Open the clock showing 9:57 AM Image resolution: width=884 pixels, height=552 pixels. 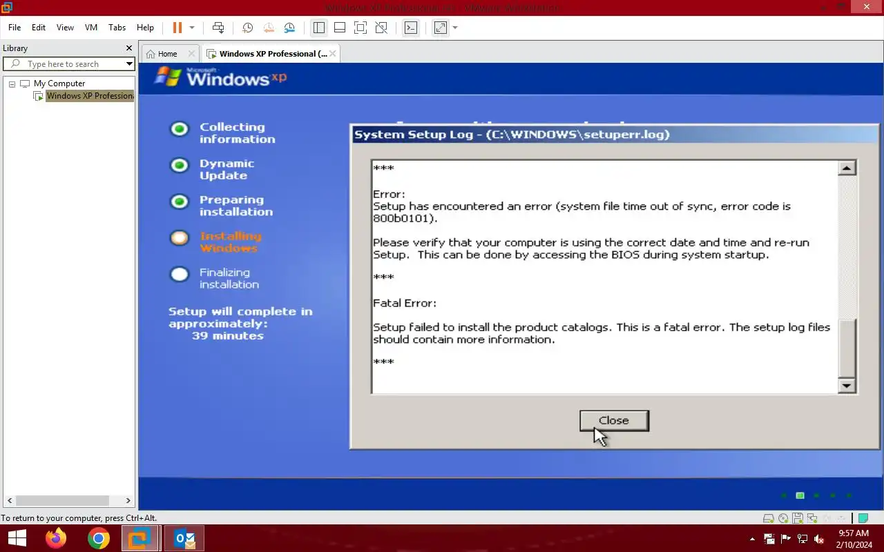pyautogui.click(x=854, y=539)
